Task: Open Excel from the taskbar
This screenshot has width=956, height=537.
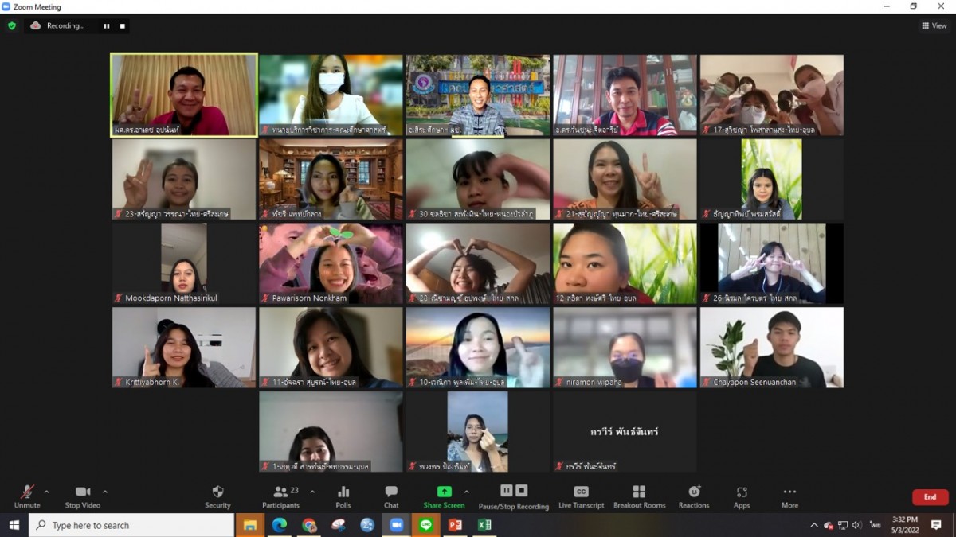Action: [x=484, y=525]
